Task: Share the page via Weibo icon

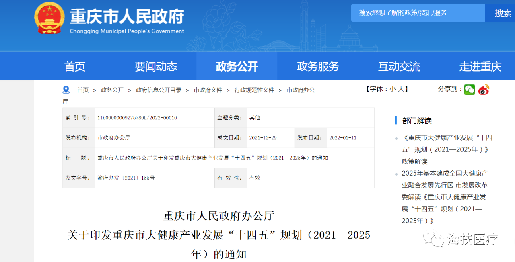Action: click(x=484, y=90)
